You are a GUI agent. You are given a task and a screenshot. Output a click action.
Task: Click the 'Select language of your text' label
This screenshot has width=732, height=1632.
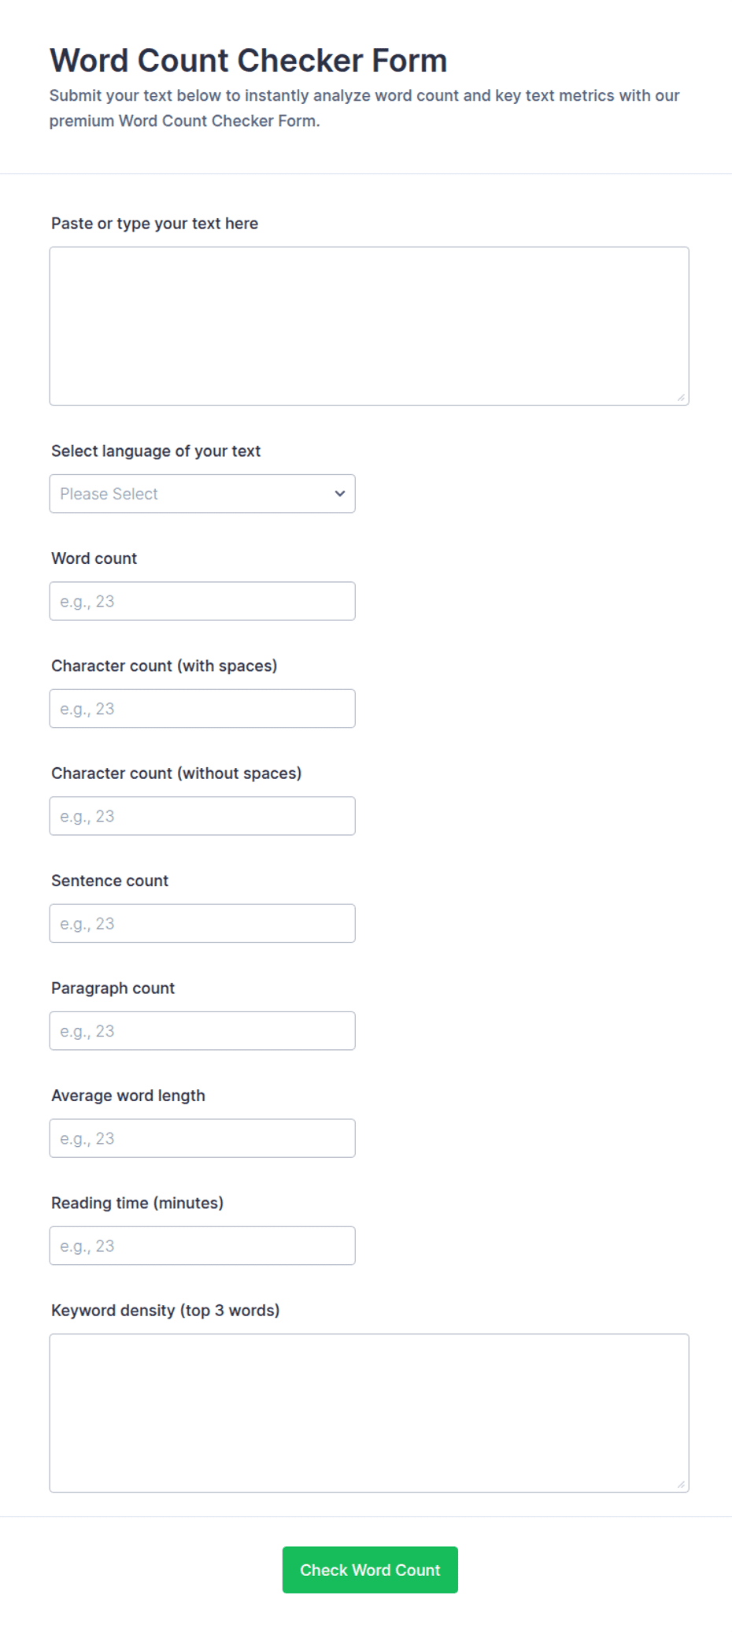(156, 451)
